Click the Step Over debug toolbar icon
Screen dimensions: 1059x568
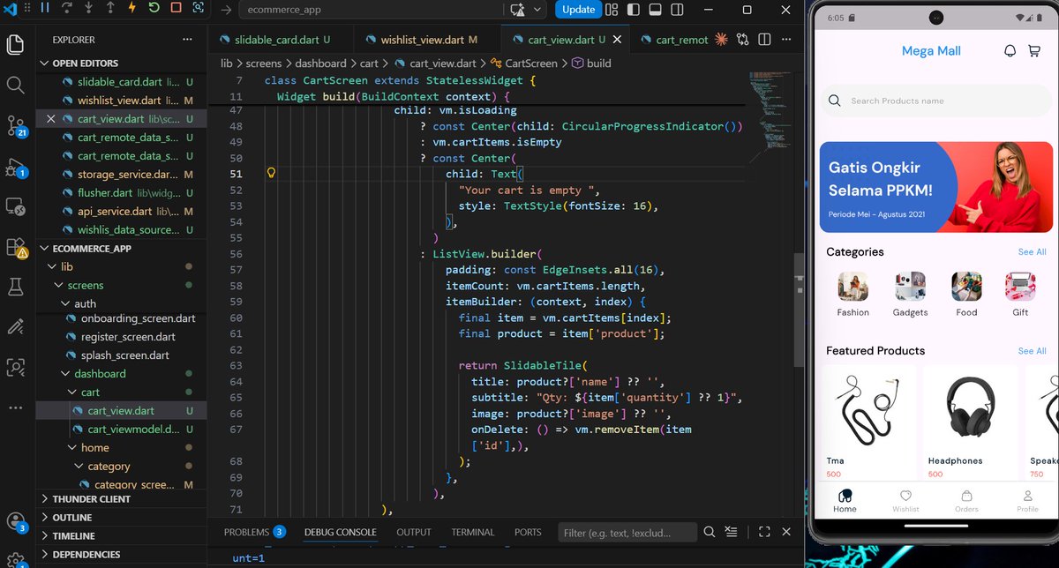coord(68,9)
